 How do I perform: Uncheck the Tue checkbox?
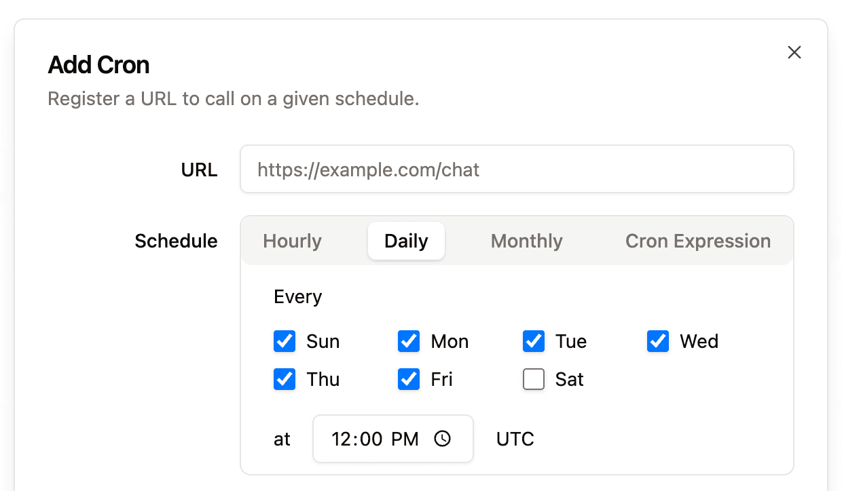(x=534, y=341)
